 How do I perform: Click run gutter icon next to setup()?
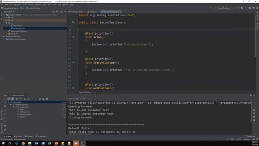point(73,37)
